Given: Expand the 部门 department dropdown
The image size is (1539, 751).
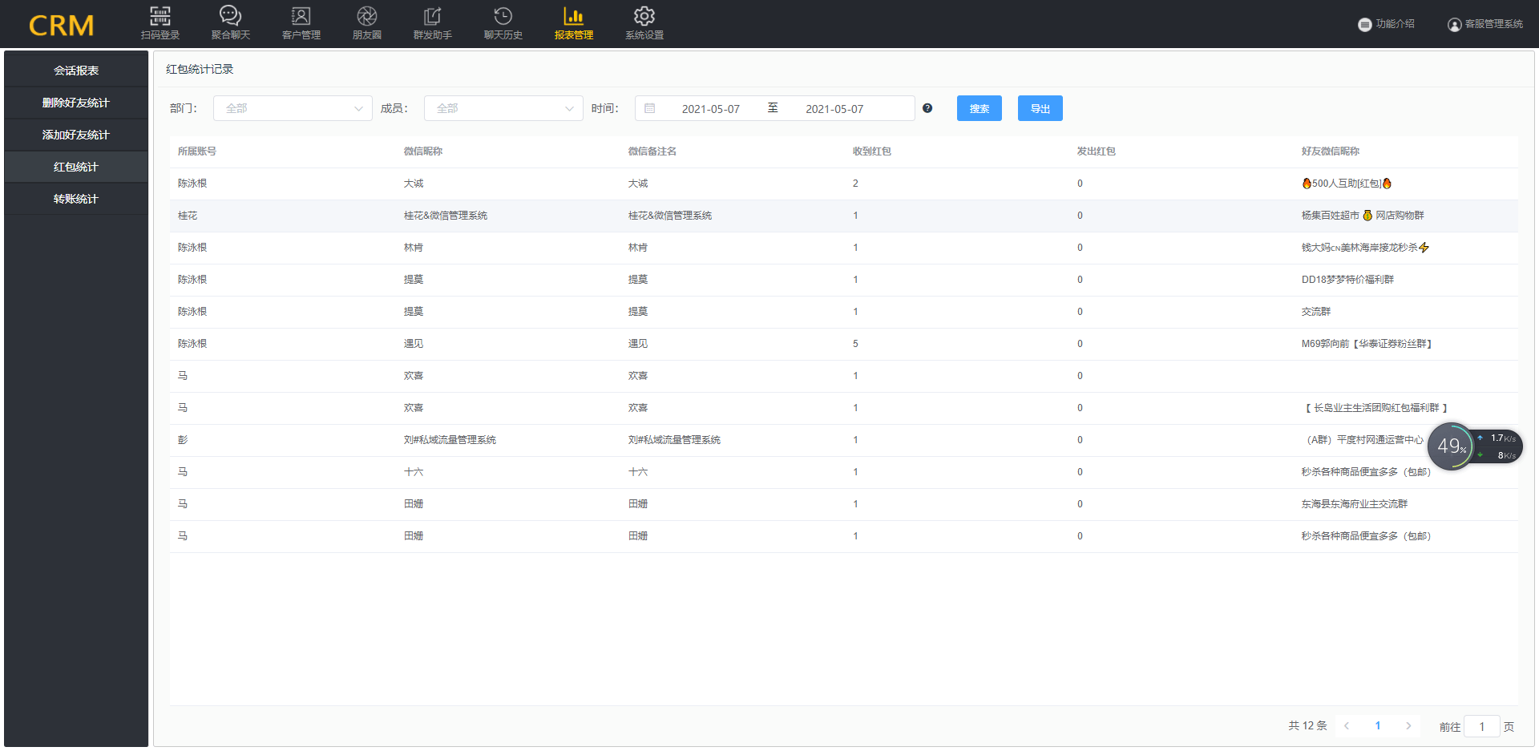Looking at the screenshot, I should [x=293, y=108].
